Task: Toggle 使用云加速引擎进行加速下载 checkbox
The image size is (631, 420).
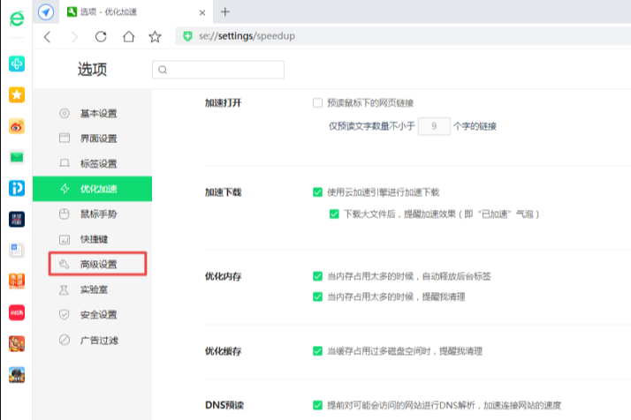Action: click(317, 192)
